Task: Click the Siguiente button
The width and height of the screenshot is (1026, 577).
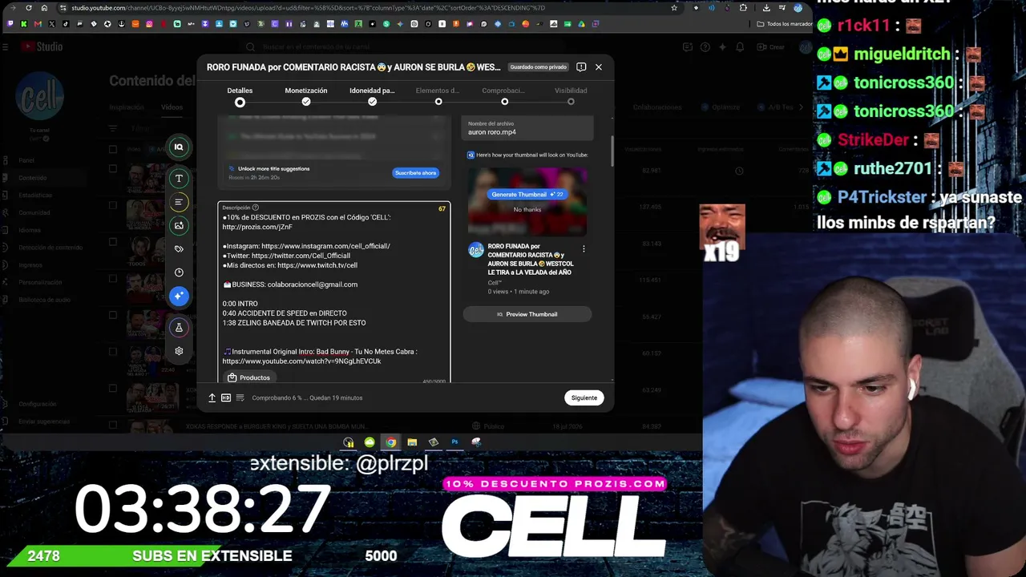Action: point(584,397)
